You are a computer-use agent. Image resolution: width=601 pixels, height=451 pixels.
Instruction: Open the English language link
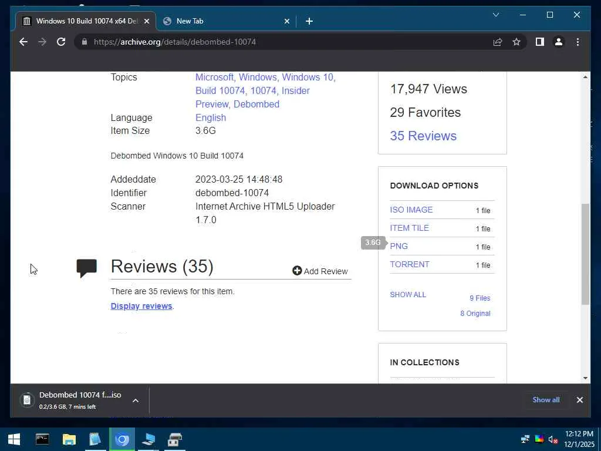pos(211,117)
